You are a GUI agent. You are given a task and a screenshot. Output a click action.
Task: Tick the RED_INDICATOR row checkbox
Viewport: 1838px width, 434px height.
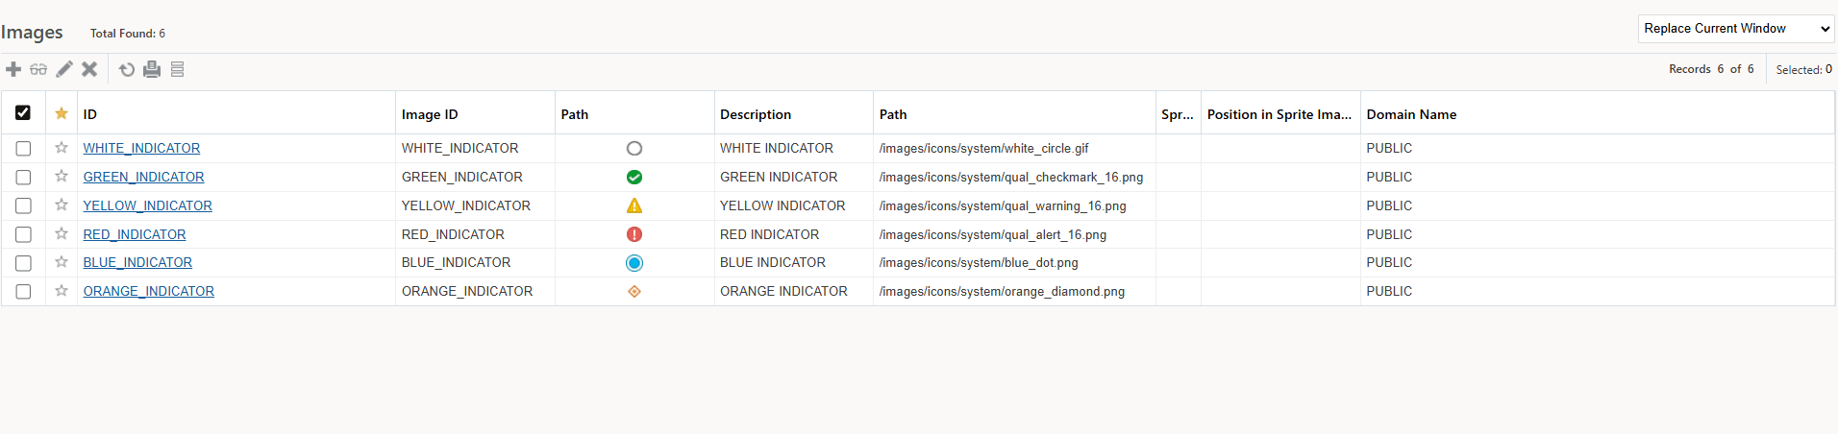[x=23, y=235]
